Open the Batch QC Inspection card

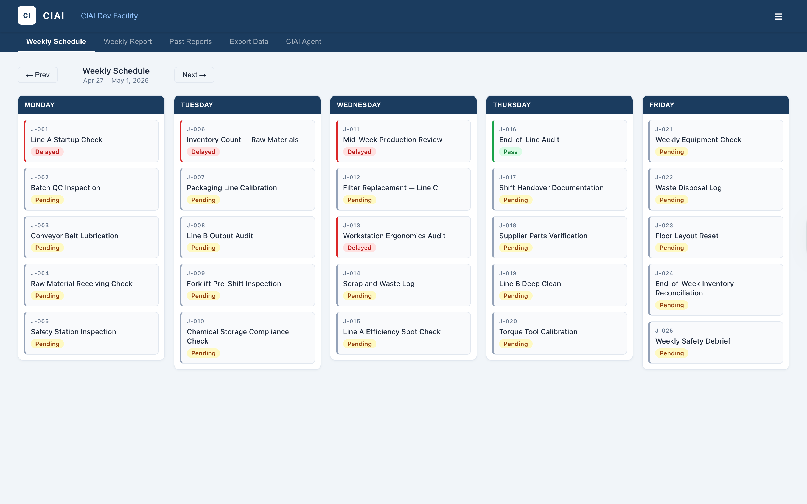tap(91, 189)
